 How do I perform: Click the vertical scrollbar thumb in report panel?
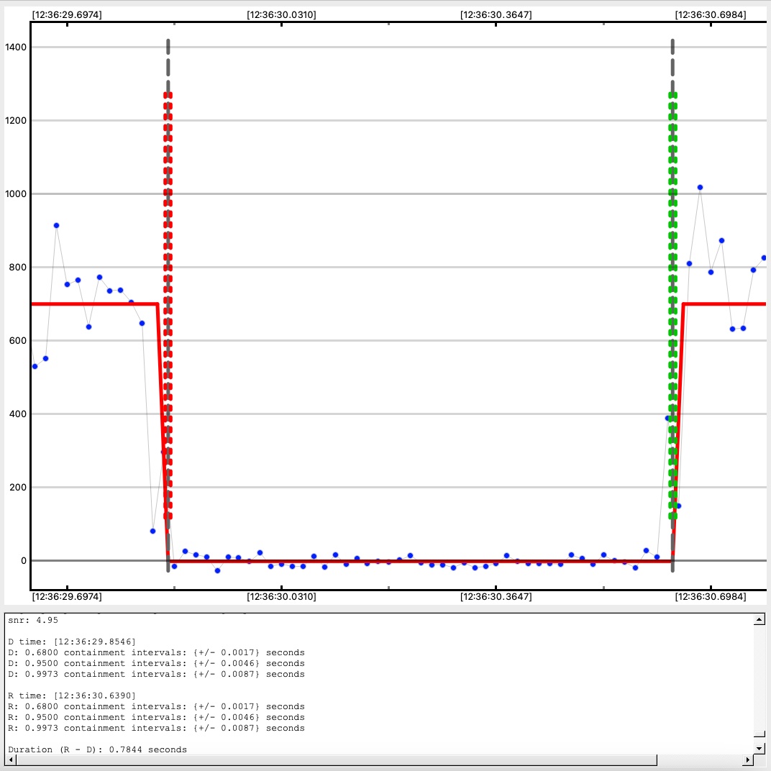point(759,734)
